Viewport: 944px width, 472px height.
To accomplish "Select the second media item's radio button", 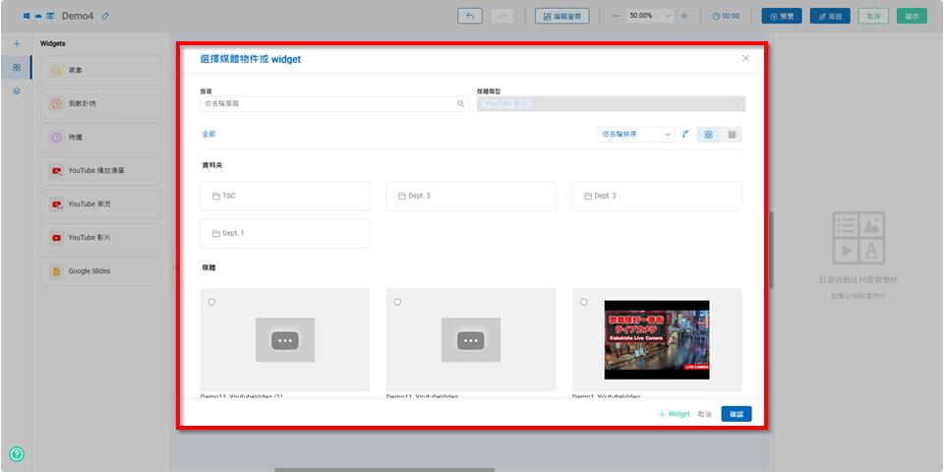I will (397, 302).
